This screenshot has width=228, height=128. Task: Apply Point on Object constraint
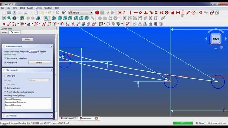[x=125, y=12]
